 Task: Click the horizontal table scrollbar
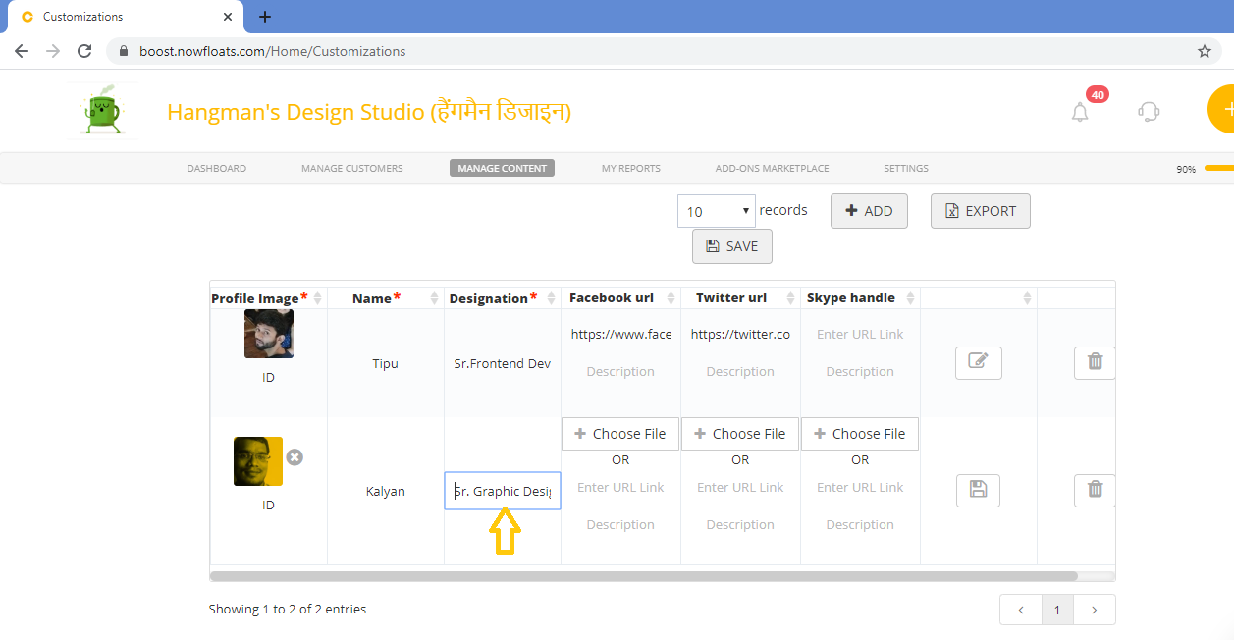[x=644, y=576]
